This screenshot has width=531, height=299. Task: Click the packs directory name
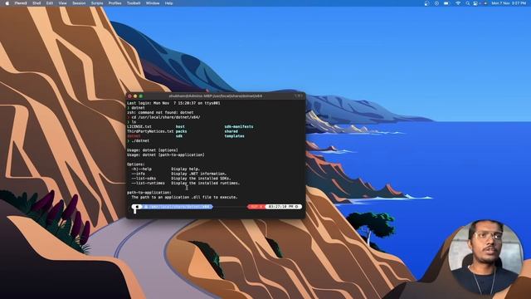pyautogui.click(x=181, y=131)
